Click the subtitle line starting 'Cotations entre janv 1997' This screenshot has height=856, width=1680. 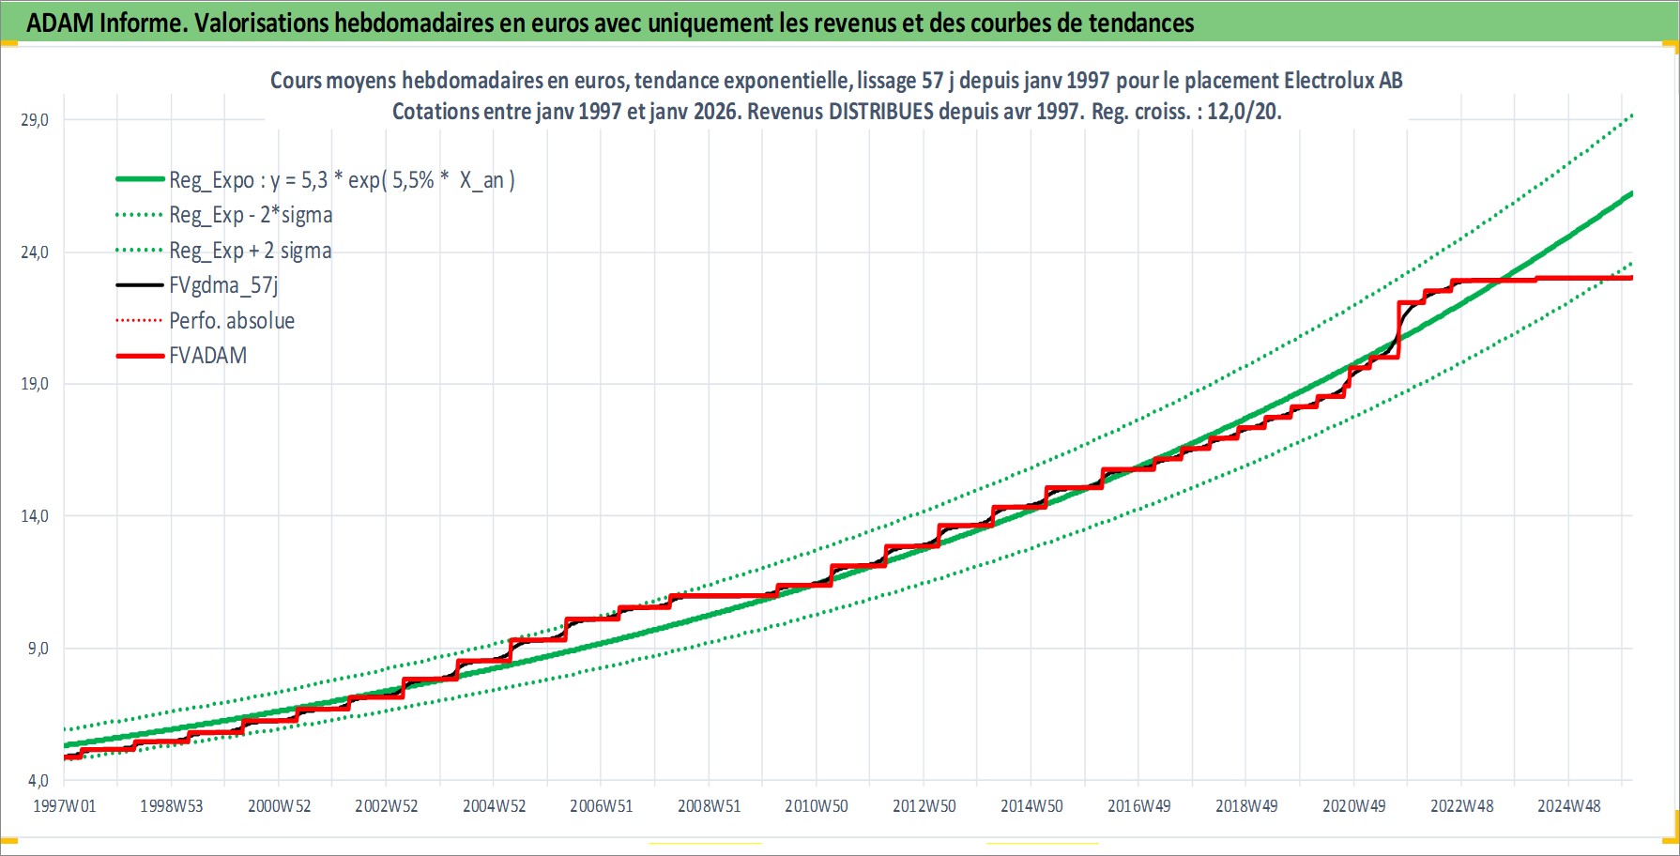[x=836, y=112]
